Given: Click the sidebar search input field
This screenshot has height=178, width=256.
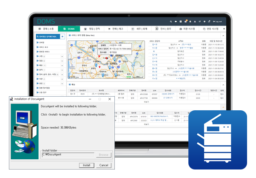Looking at the screenshot, I should pyautogui.click(x=48, y=37).
